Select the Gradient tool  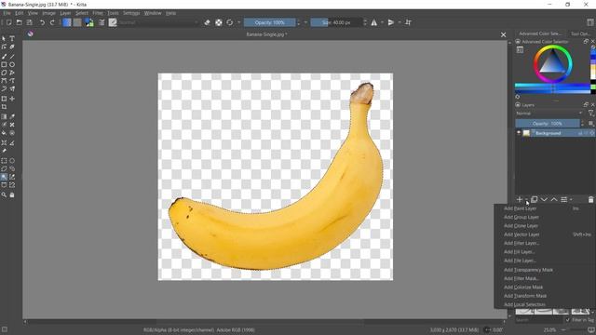coord(4,116)
